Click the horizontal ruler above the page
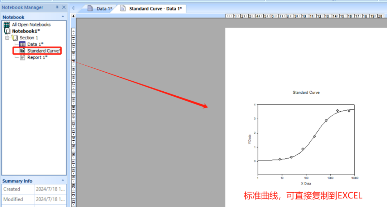This screenshot has height=207, width=387. click(x=305, y=16)
